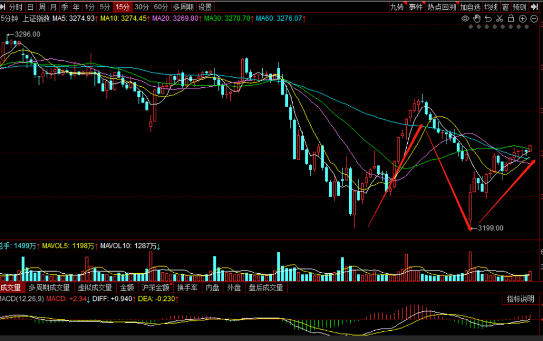
Task: Select the 60分 period tab
Action: (x=161, y=7)
